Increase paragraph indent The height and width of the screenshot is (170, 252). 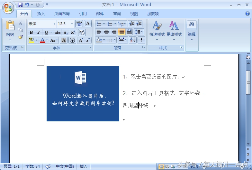click(139, 24)
